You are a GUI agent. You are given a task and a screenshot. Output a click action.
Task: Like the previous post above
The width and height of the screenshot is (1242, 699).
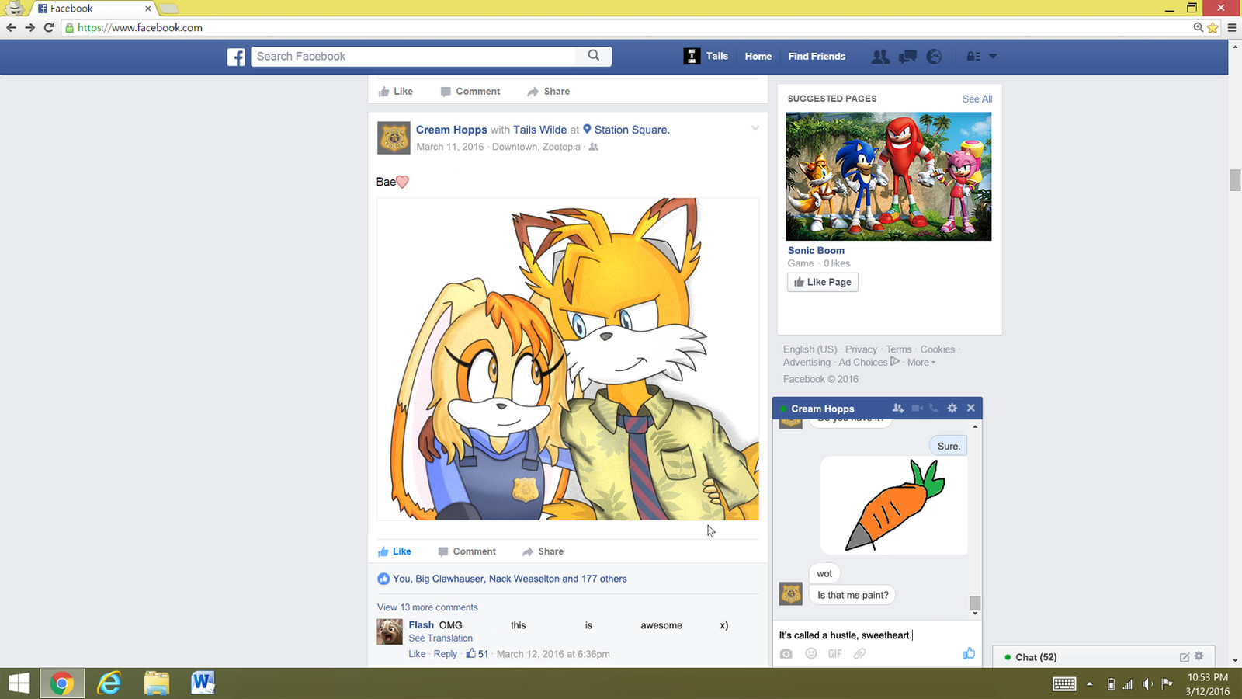(396, 92)
